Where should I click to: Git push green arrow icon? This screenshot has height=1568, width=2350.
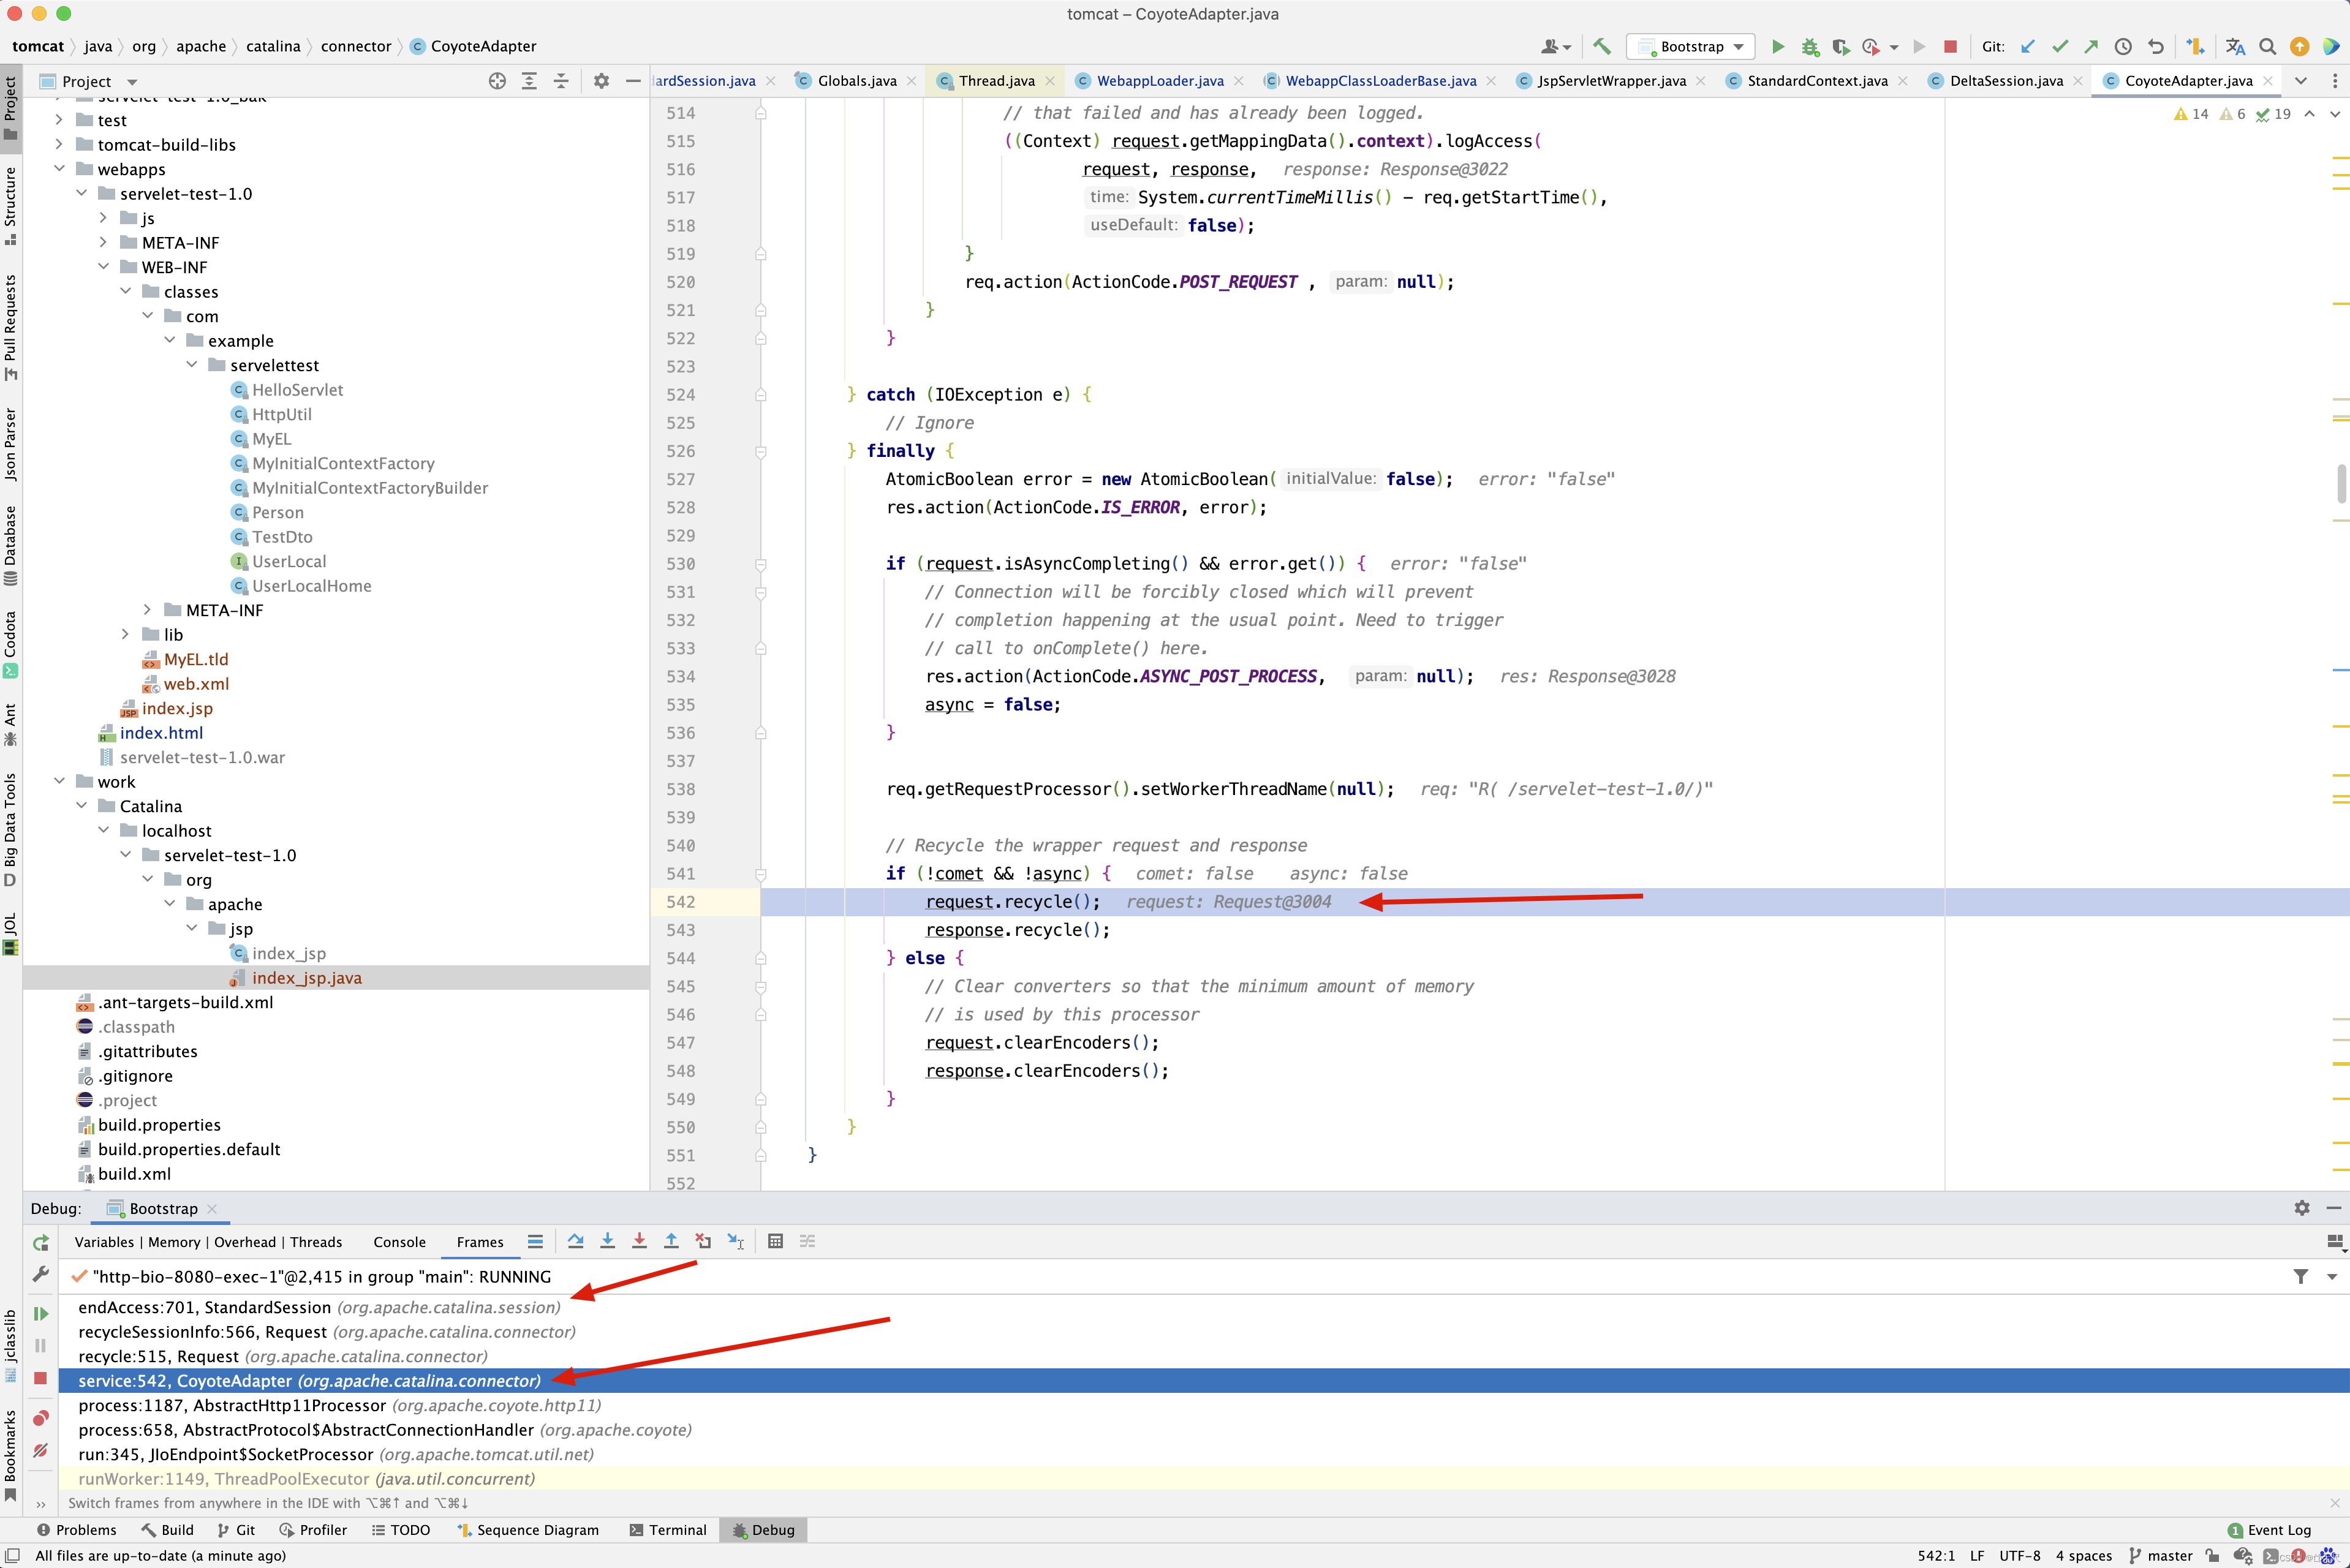(2091, 46)
